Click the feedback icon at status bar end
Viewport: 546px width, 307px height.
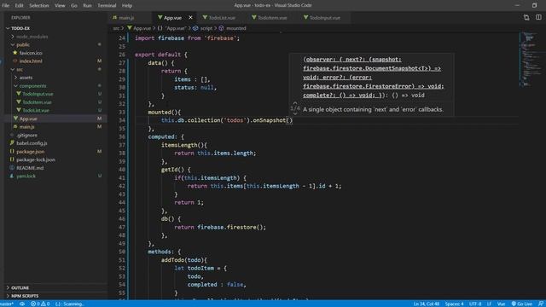point(540,304)
